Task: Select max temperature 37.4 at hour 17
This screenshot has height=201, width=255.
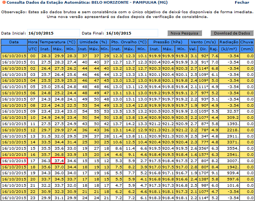Action: [58, 161]
